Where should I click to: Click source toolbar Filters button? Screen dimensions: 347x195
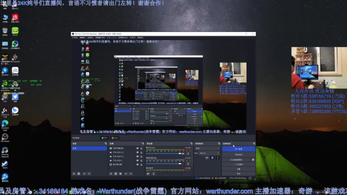pyautogui.click(x=115, y=138)
